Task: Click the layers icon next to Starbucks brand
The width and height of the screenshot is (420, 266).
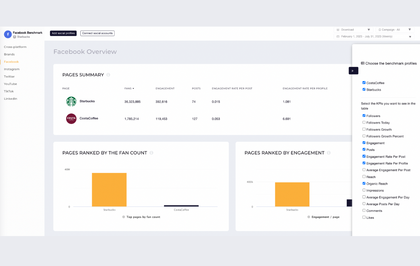Action: click(15, 37)
